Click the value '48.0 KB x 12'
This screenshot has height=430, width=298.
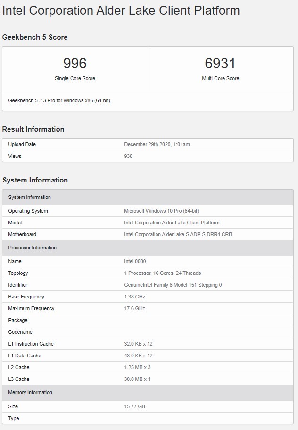139,356
